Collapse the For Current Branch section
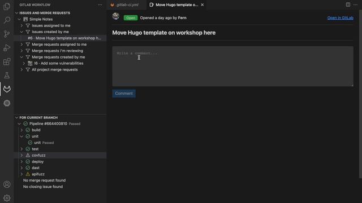The image size is (362, 203). tap(16, 118)
